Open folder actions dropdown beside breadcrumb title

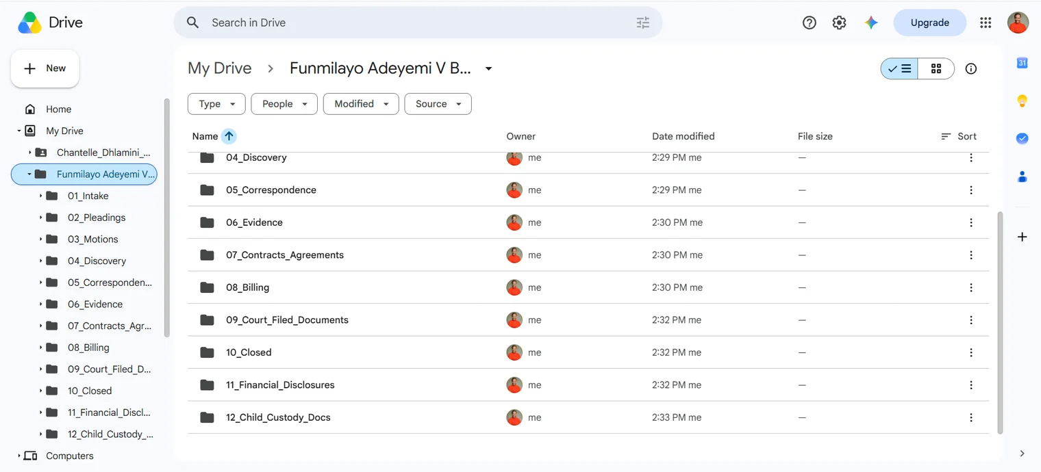(488, 68)
